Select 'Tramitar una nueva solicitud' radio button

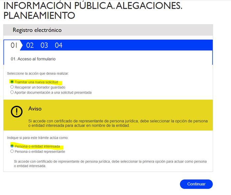tap(12, 82)
